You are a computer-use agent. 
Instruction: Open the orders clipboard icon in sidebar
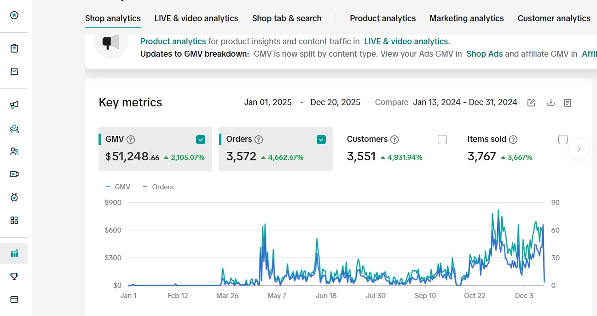[14, 48]
